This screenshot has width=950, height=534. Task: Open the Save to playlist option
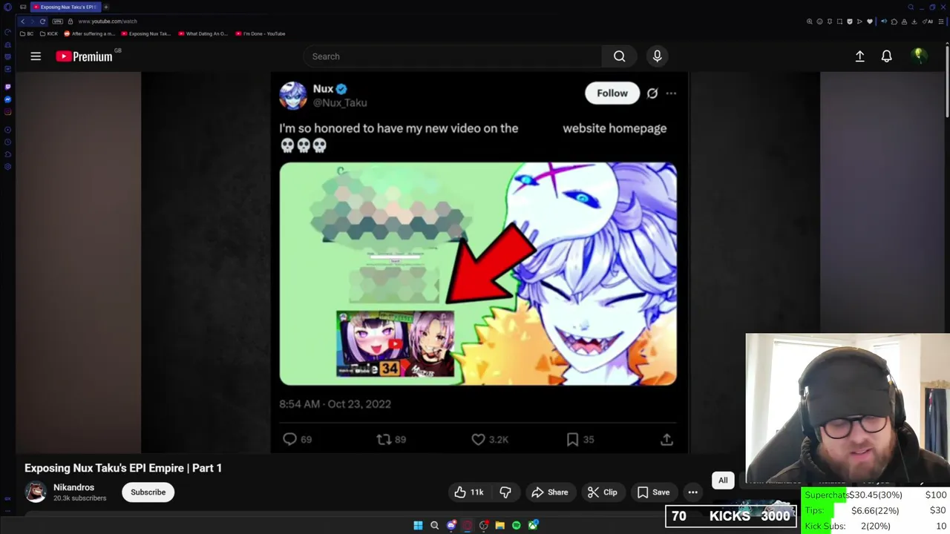[652, 492]
